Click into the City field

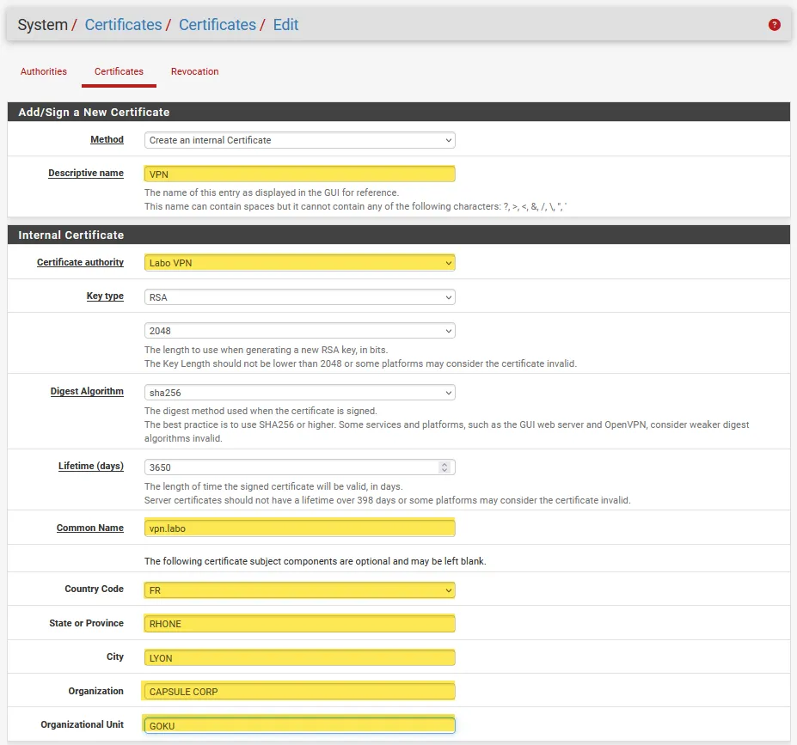click(x=299, y=658)
